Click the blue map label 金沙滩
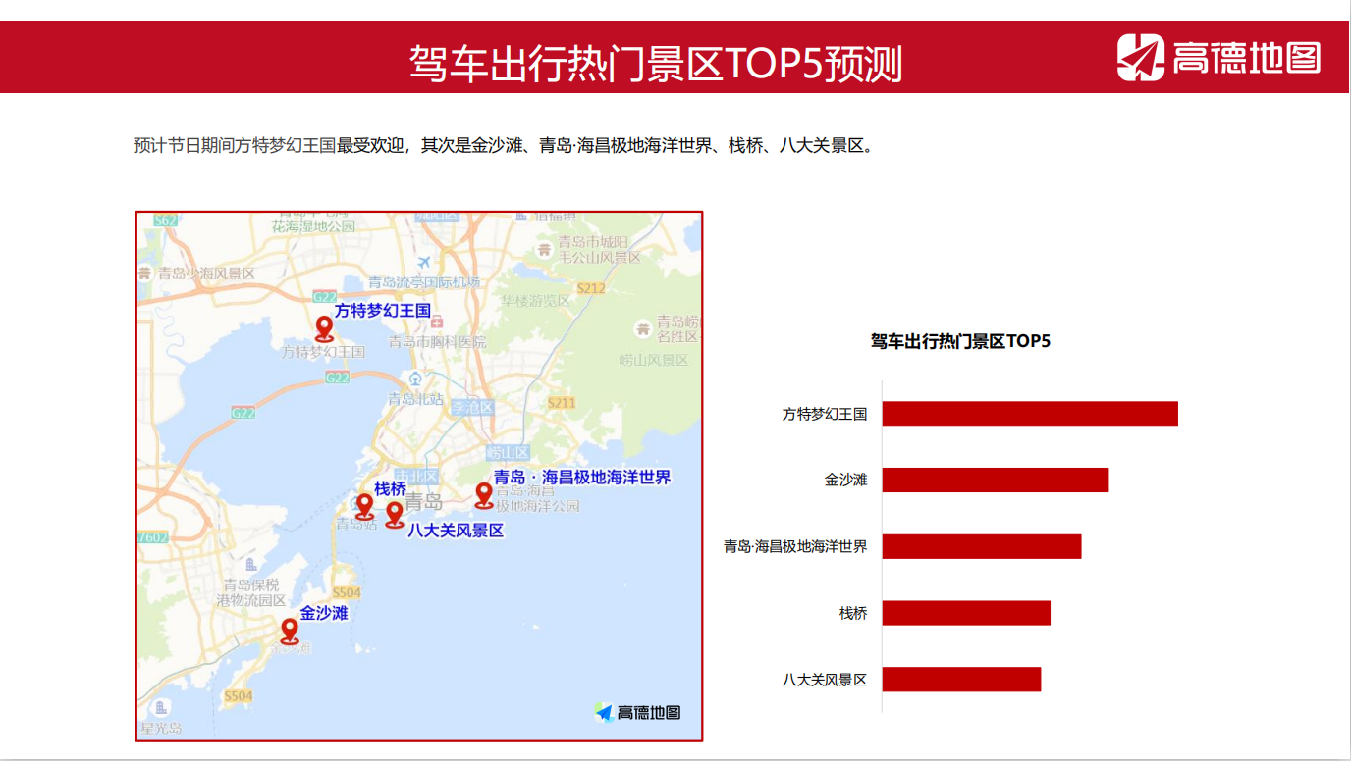This screenshot has width=1351, height=761. (324, 613)
